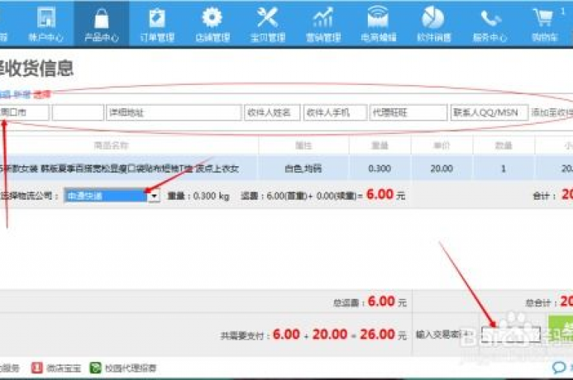Click the 代理旺旺 input field
Viewport: 573px width, 380px height.
408,113
